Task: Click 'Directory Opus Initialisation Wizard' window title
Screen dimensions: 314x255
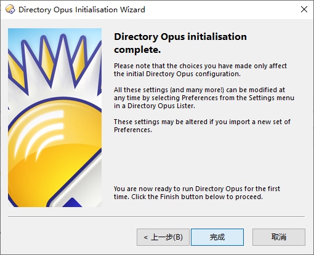Action: (82, 10)
